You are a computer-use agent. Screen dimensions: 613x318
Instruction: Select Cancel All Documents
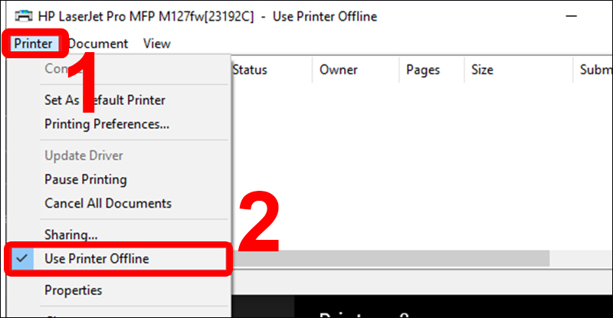pos(108,203)
